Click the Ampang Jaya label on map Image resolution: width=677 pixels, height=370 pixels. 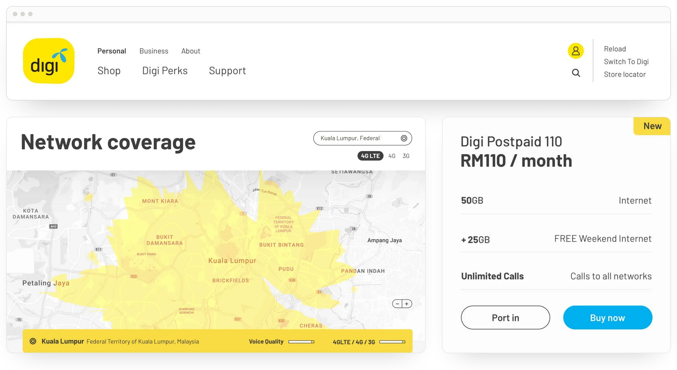tap(384, 240)
